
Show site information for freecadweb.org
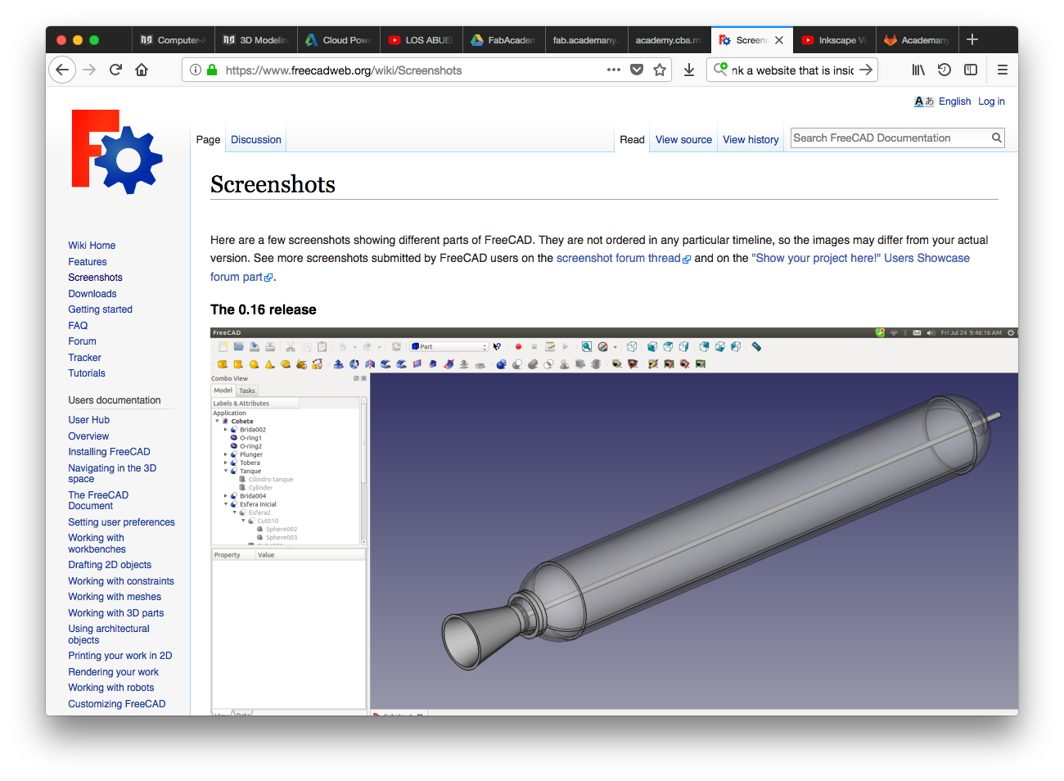196,70
